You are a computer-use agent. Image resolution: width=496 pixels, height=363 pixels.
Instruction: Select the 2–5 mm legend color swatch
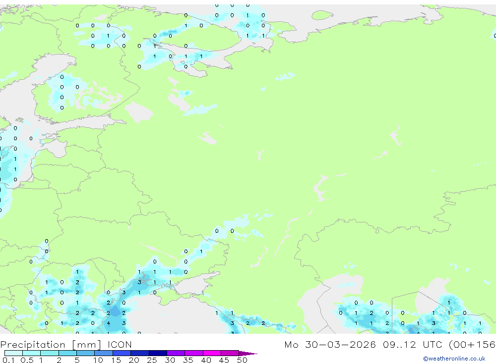[x=67, y=353]
